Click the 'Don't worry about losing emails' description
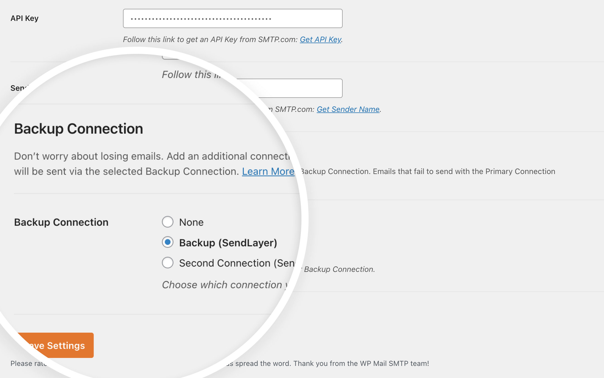The image size is (604, 378). 151,156
